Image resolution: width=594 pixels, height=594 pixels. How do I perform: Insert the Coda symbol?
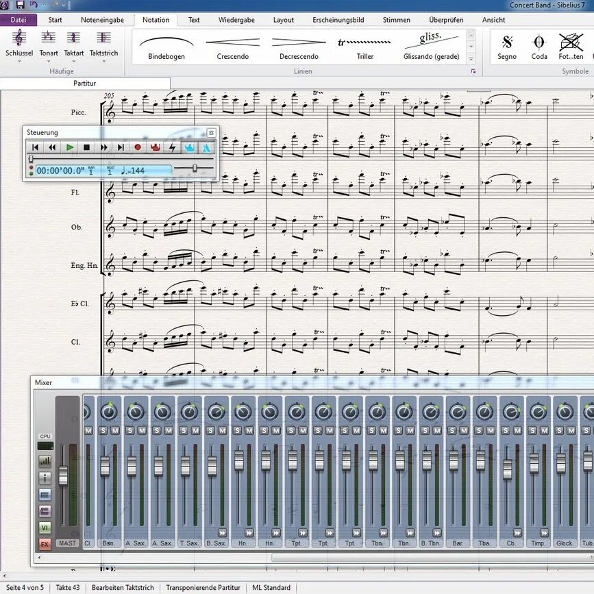coord(539,47)
